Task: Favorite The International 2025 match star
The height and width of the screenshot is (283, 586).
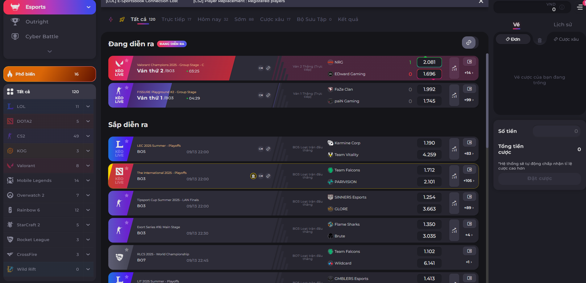Action: click(x=127, y=168)
